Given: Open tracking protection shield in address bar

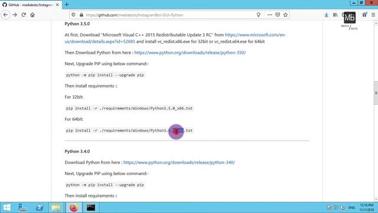Looking at the screenshot, I should pyautogui.click(x=73, y=15).
